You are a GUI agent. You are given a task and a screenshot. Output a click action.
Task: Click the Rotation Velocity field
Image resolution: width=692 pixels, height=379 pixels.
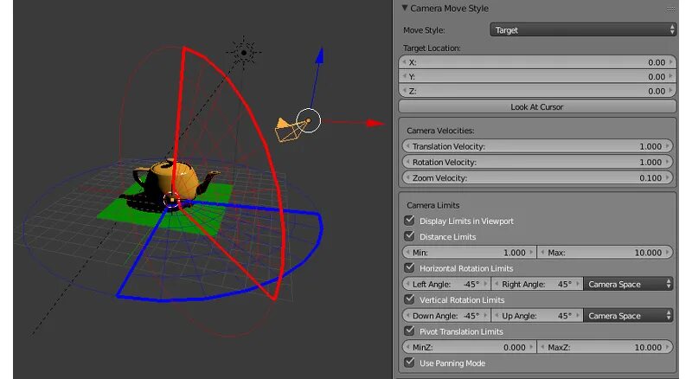pyautogui.click(x=537, y=162)
